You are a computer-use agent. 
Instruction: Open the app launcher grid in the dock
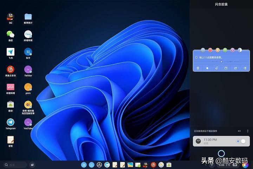84,164
